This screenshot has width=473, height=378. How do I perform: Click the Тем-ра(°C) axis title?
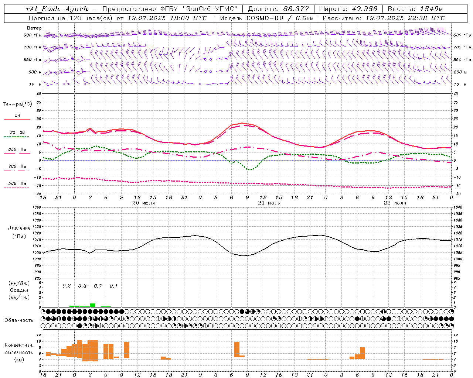[x=17, y=104]
